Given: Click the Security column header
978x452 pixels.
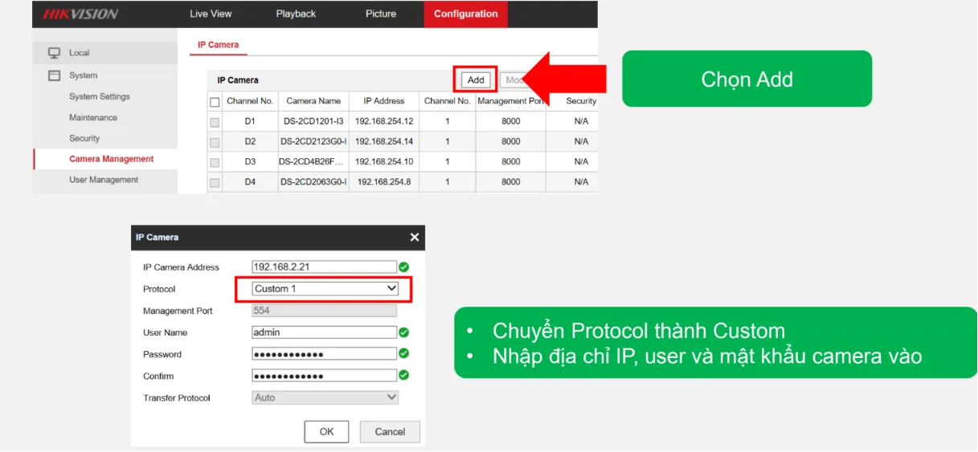Looking at the screenshot, I should (581, 101).
